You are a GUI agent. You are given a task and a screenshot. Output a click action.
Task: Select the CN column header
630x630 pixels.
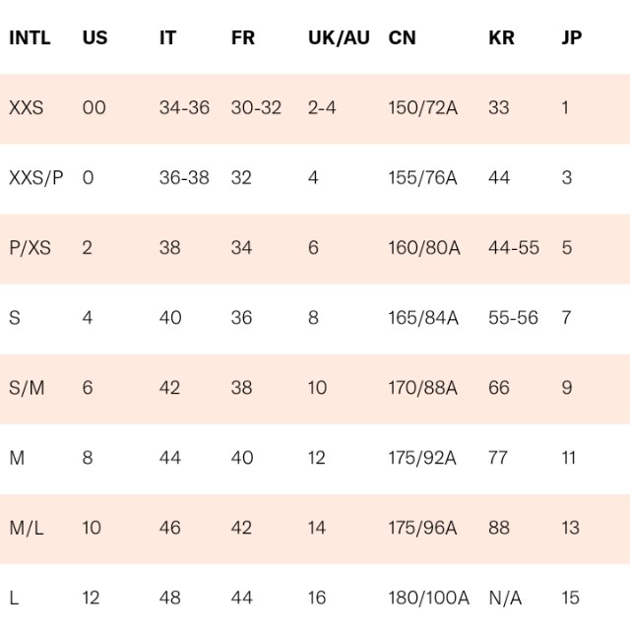402,37
